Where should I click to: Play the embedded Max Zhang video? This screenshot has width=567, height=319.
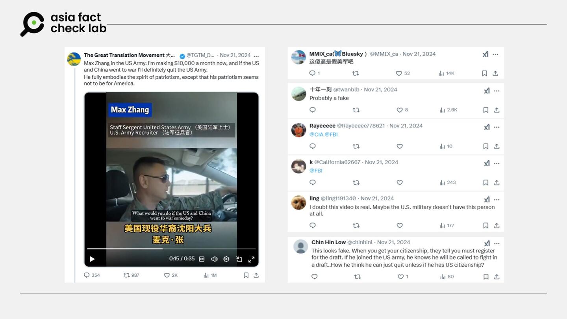point(92,259)
